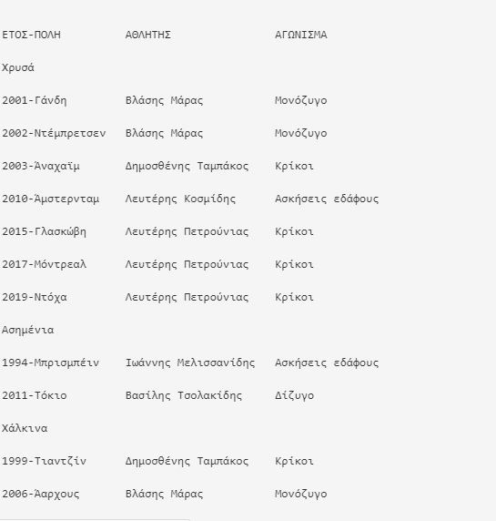Click the 2003-Άναχαϊμ entry
Viewport: 496px width, 521px height.
tap(41, 166)
